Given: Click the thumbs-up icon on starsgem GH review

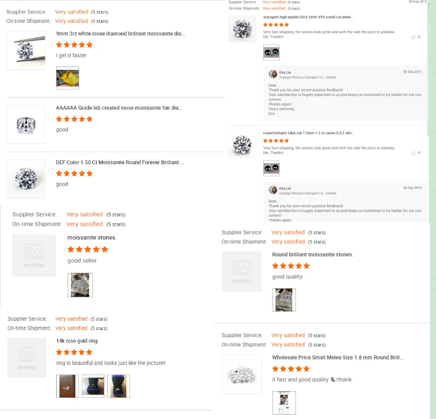Looking at the screenshot, I should [414, 37].
